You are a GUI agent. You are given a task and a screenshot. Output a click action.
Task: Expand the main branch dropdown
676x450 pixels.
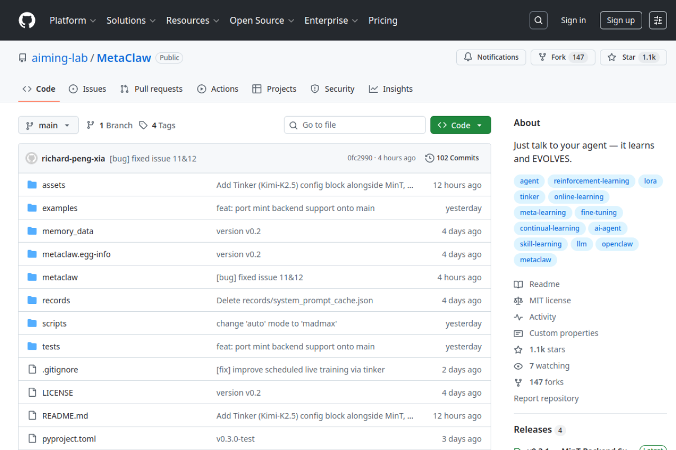click(48, 126)
